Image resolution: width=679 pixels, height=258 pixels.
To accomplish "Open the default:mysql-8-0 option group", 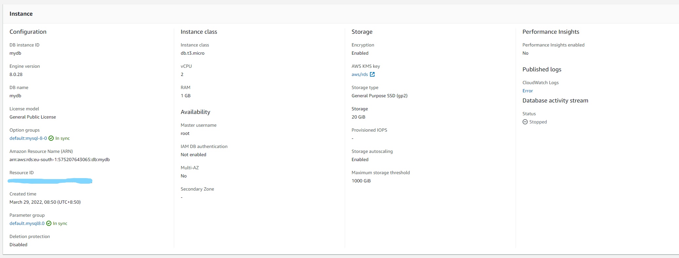I will tap(28, 138).
